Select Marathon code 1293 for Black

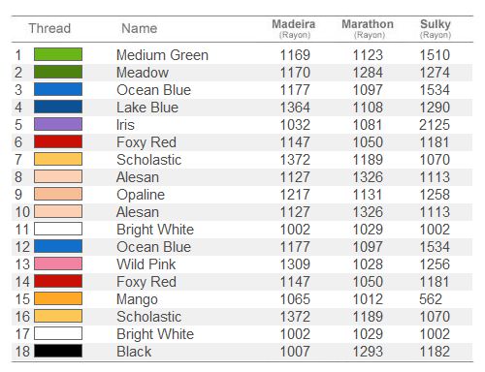pyautogui.click(x=368, y=352)
